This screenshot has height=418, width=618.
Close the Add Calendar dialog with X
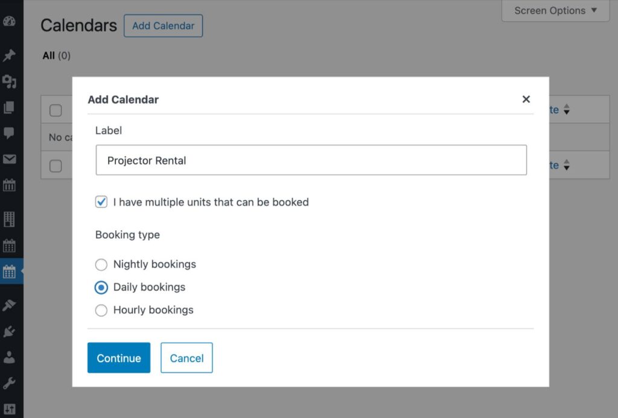coord(526,99)
